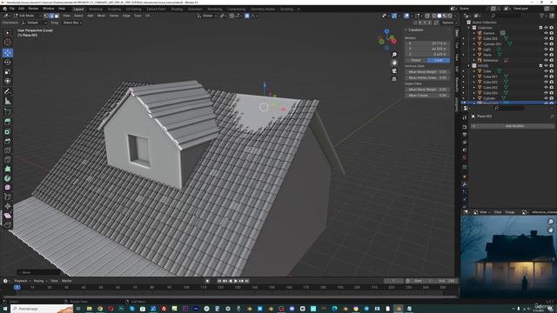The image size is (557, 313).
Task: Select the Extrude Region tool
Action: point(8,122)
